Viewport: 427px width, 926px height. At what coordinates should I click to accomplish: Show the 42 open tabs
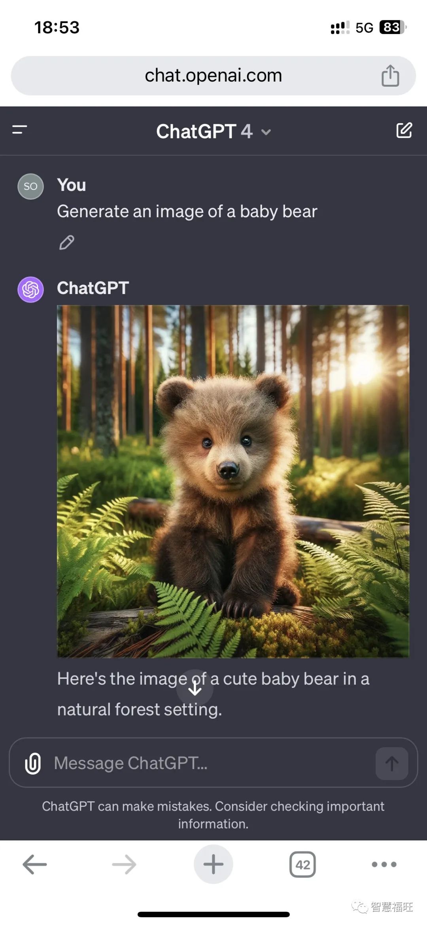click(x=303, y=864)
